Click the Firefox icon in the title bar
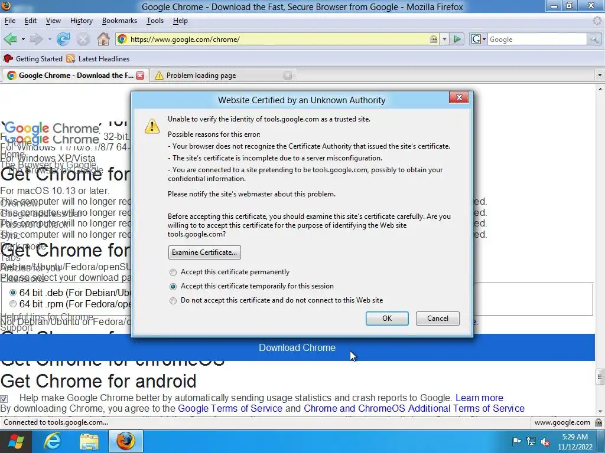 click(x=6, y=6)
